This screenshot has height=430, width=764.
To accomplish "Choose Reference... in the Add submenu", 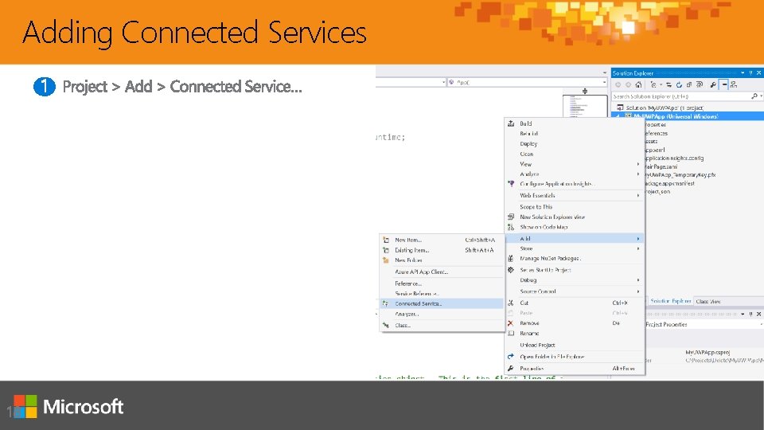I will pyautogui.click(x=408, y=283).
